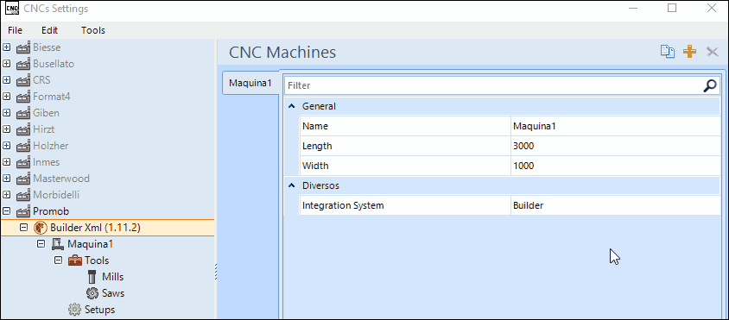
Task: Click the copy machine icon
Action: [x=668, y=52]
